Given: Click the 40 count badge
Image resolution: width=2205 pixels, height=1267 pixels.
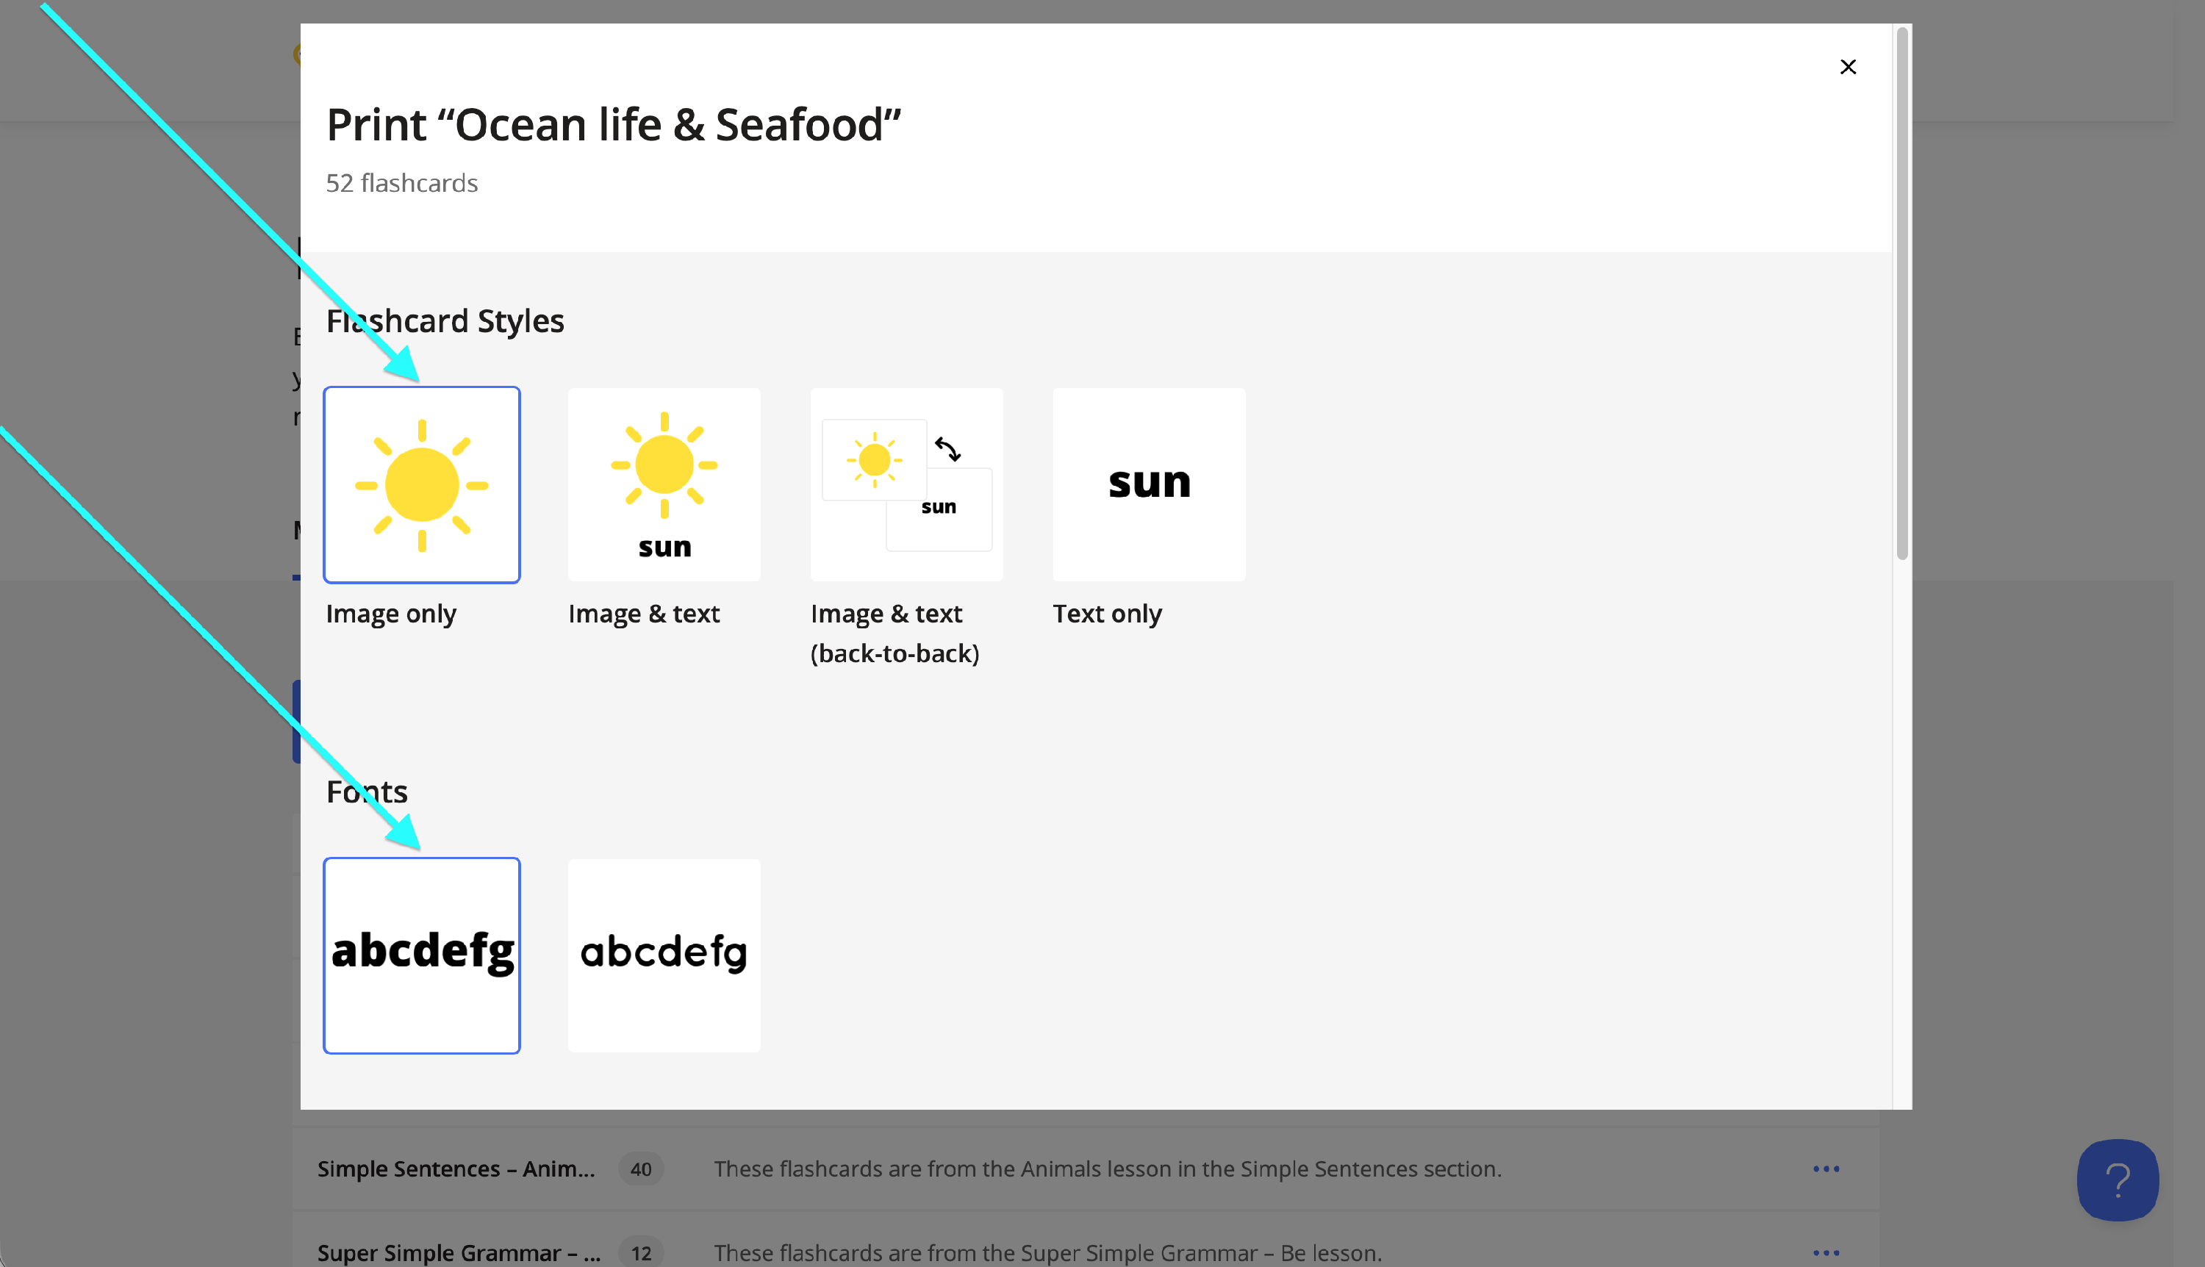Looking at the screenshot, I should point(640,1169).
